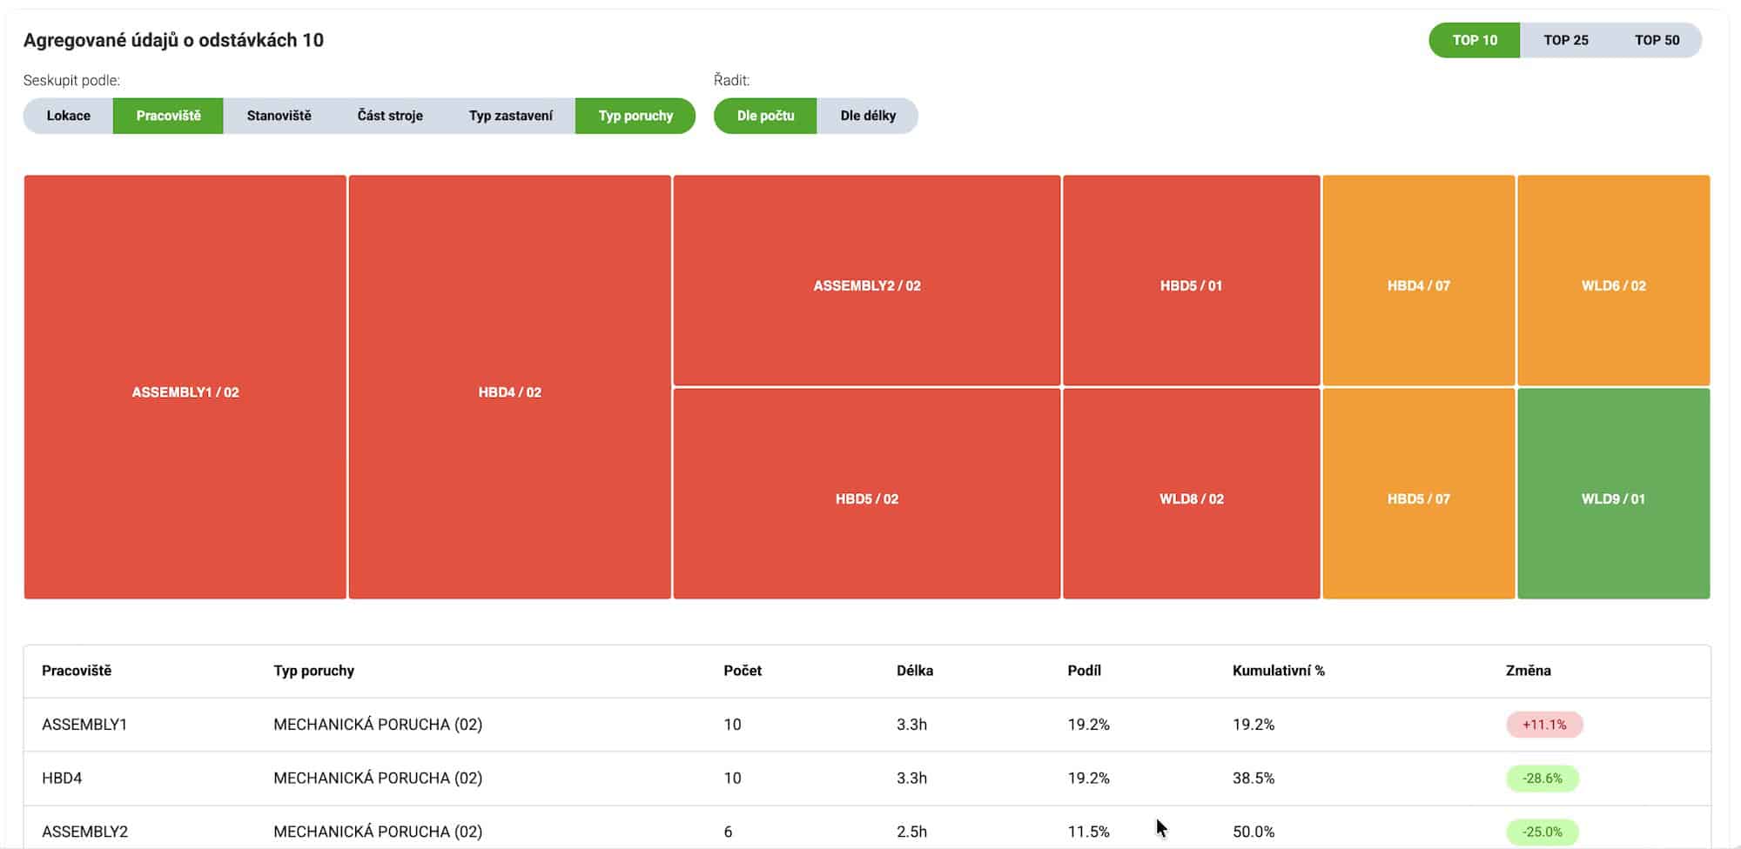
Task: Open the orange HBD4 / 07 tile
Action: point(1418,284)
